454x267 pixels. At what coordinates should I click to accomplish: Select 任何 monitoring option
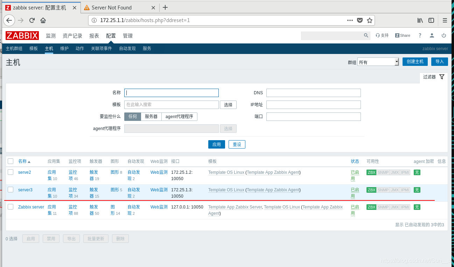[x=133, y=116]
